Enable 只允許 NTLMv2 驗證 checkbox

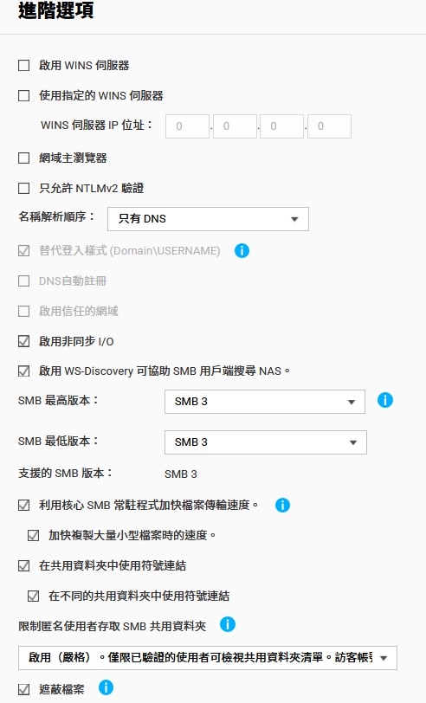[23, 189]
